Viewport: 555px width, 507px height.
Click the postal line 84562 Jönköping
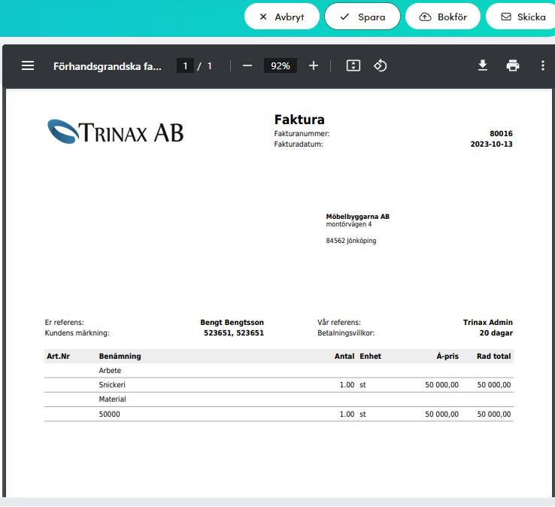pyautogui.click(x=350, y=241)
